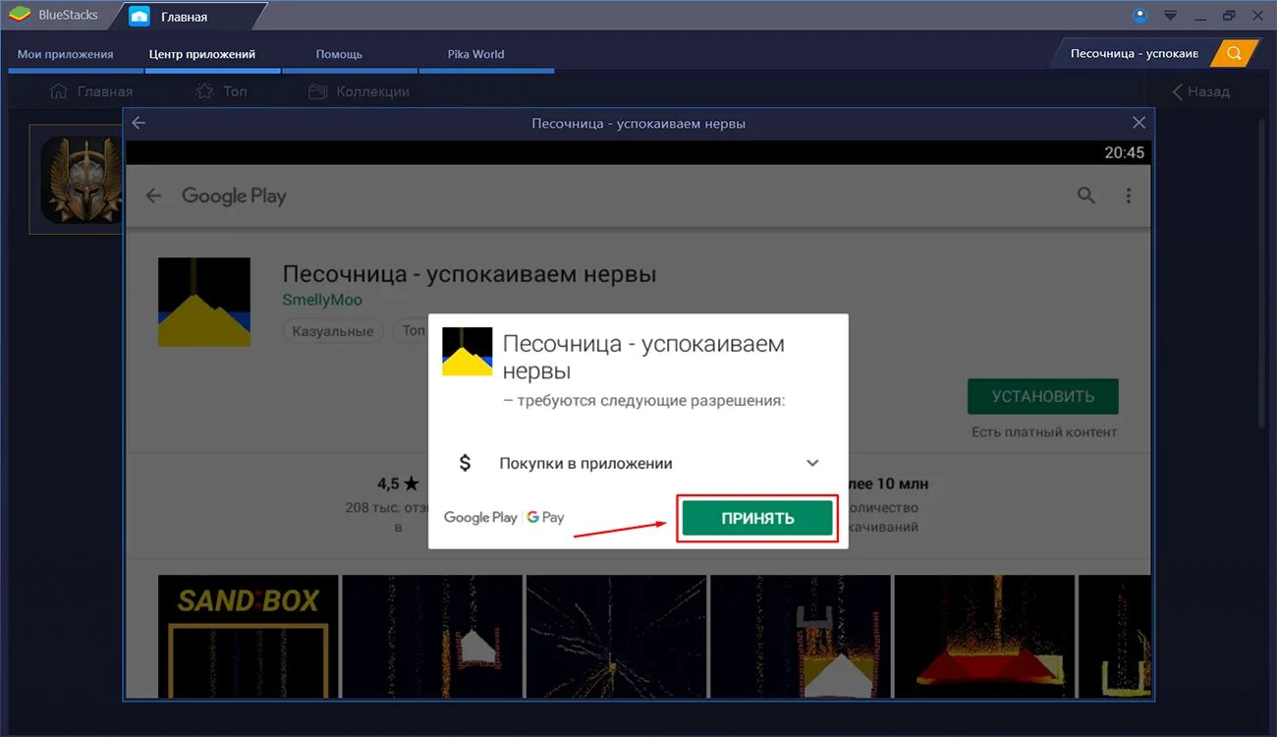1277x737 pixels.
Task: Click the Установить install button
Action: [1043, 396]
